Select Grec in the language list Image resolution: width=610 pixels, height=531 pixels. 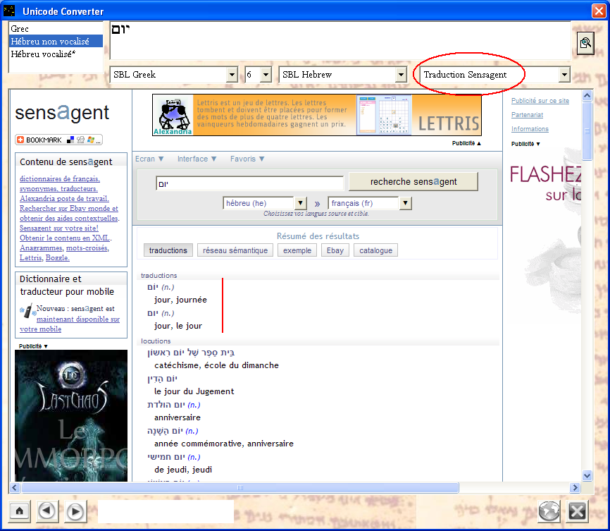tap(56, 29)
